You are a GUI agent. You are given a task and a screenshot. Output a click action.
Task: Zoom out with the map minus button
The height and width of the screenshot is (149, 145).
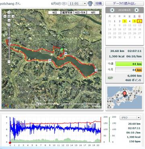tap(9, 62)
